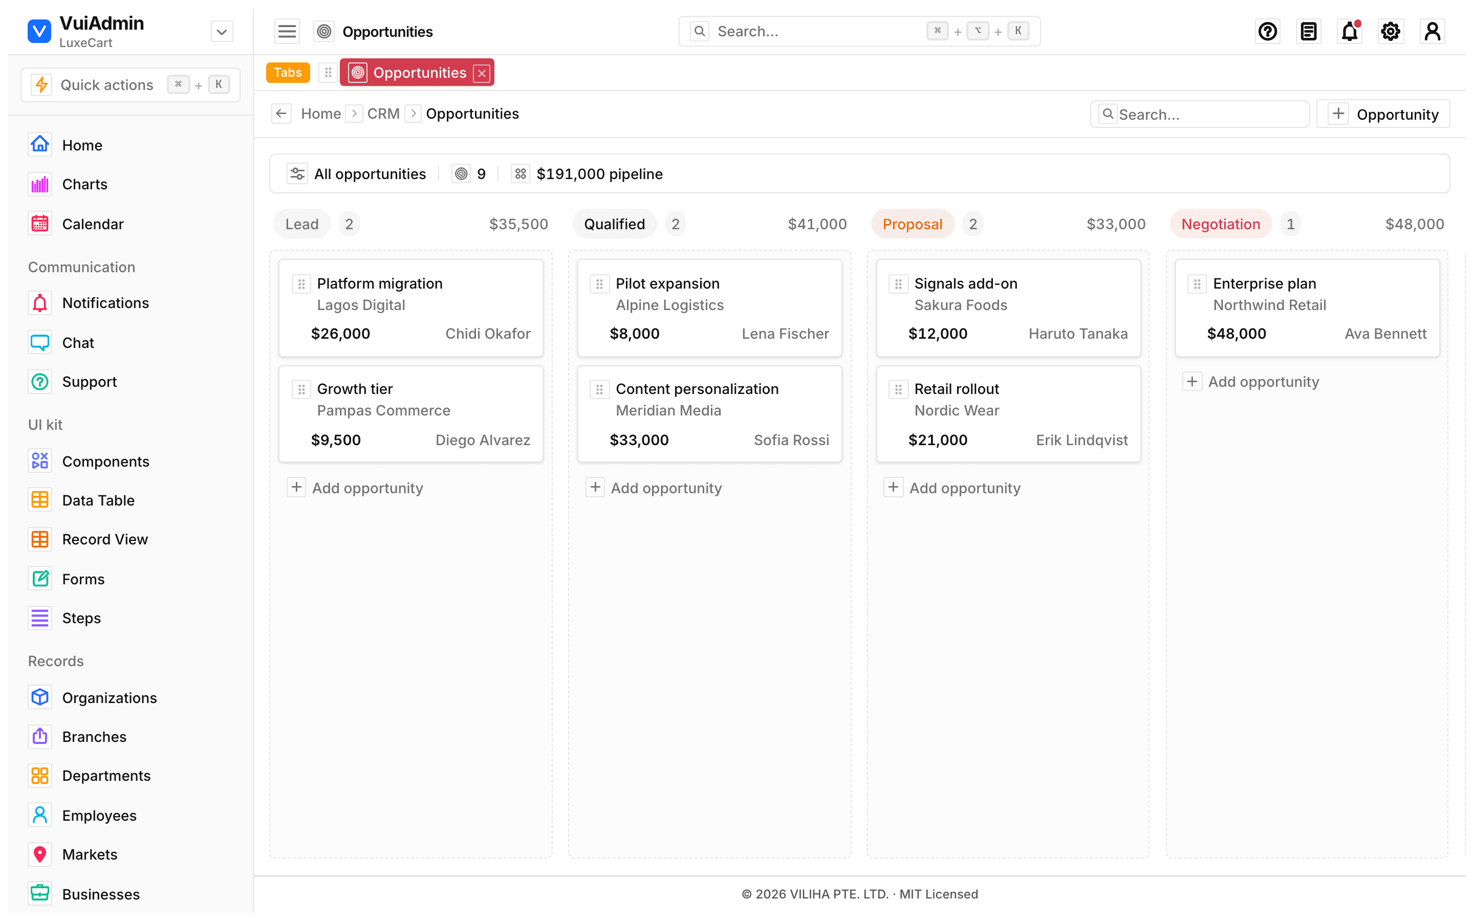1474x921 pixels.
Task: Click the Content personalization card drag handle
Action: [x=599, y=389]
